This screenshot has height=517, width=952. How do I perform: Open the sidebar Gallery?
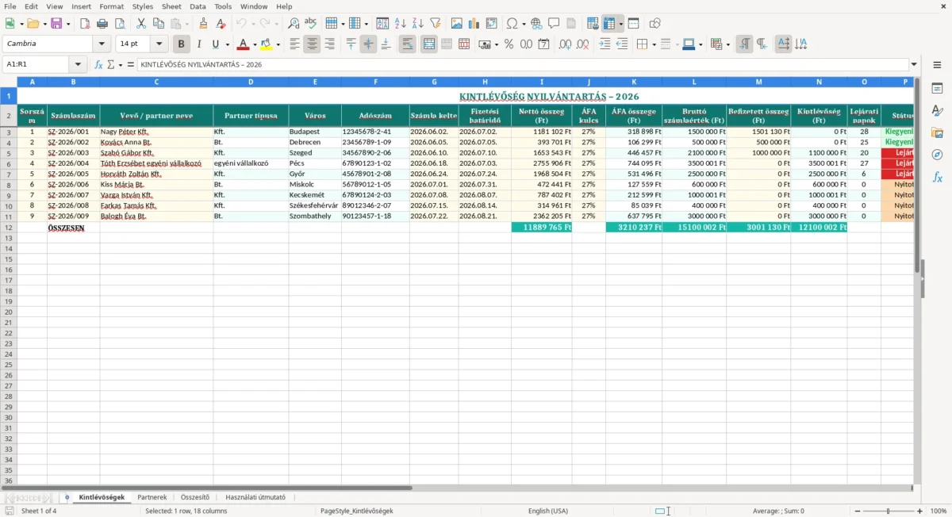(937, 132)
